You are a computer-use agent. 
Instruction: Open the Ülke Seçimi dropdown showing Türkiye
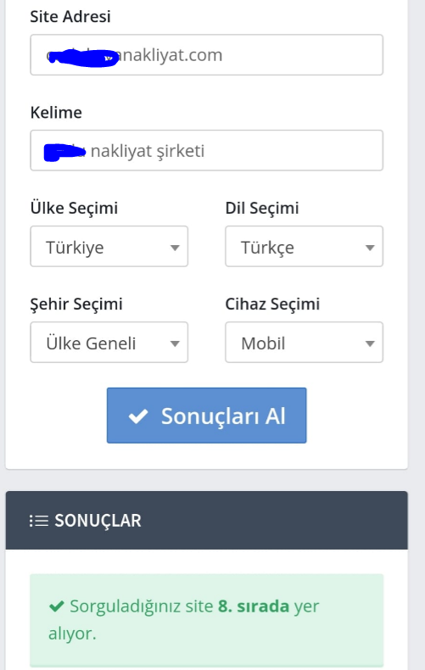pyautogui.click(x=109, y=247)
